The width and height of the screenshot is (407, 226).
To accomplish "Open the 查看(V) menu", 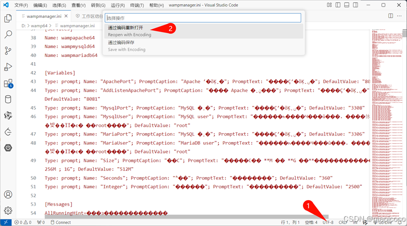I will point(79,5).
